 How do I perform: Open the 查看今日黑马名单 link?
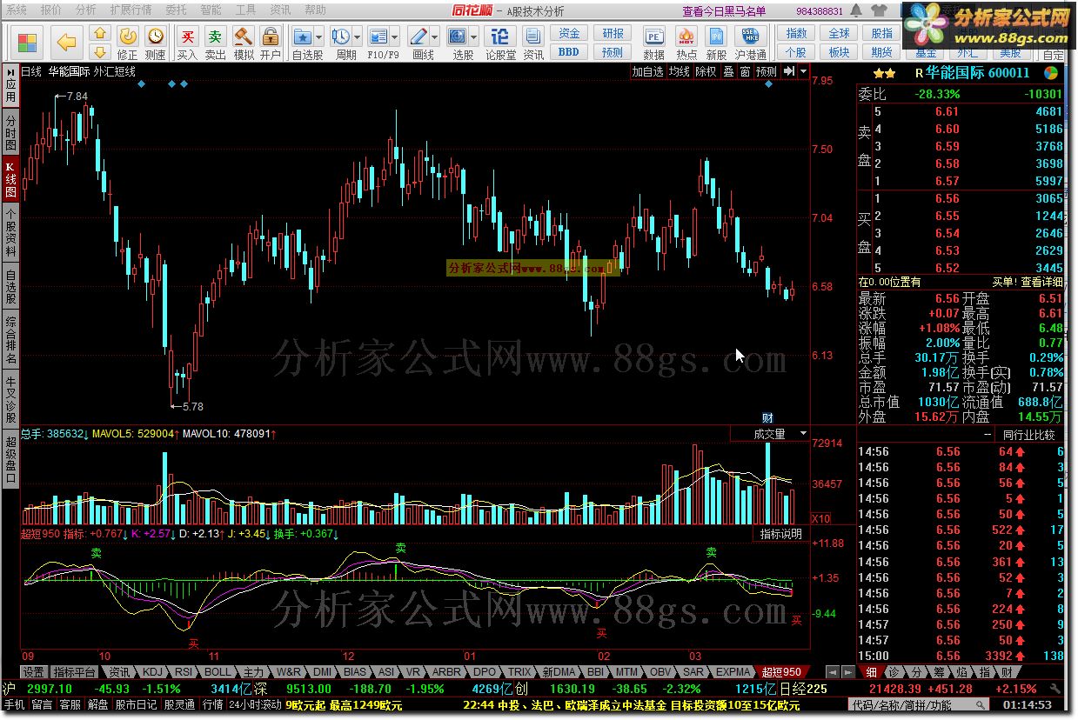(x=725, y=10)
